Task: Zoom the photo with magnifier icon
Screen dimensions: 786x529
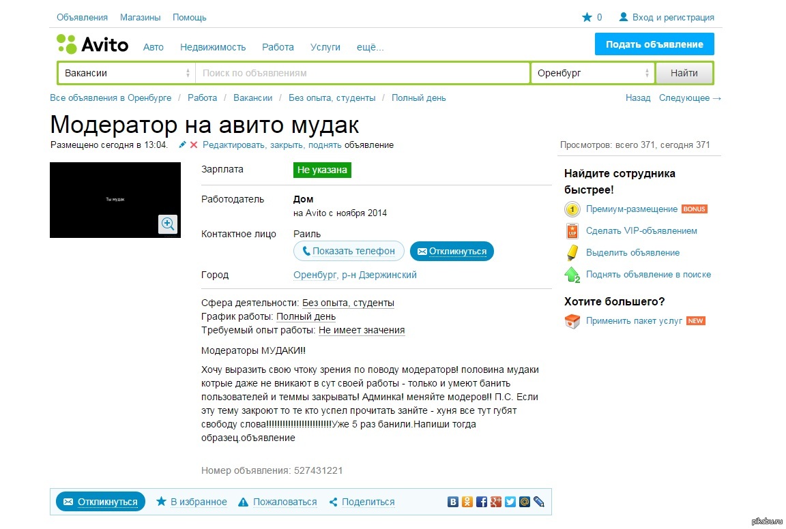Action: 168,224
